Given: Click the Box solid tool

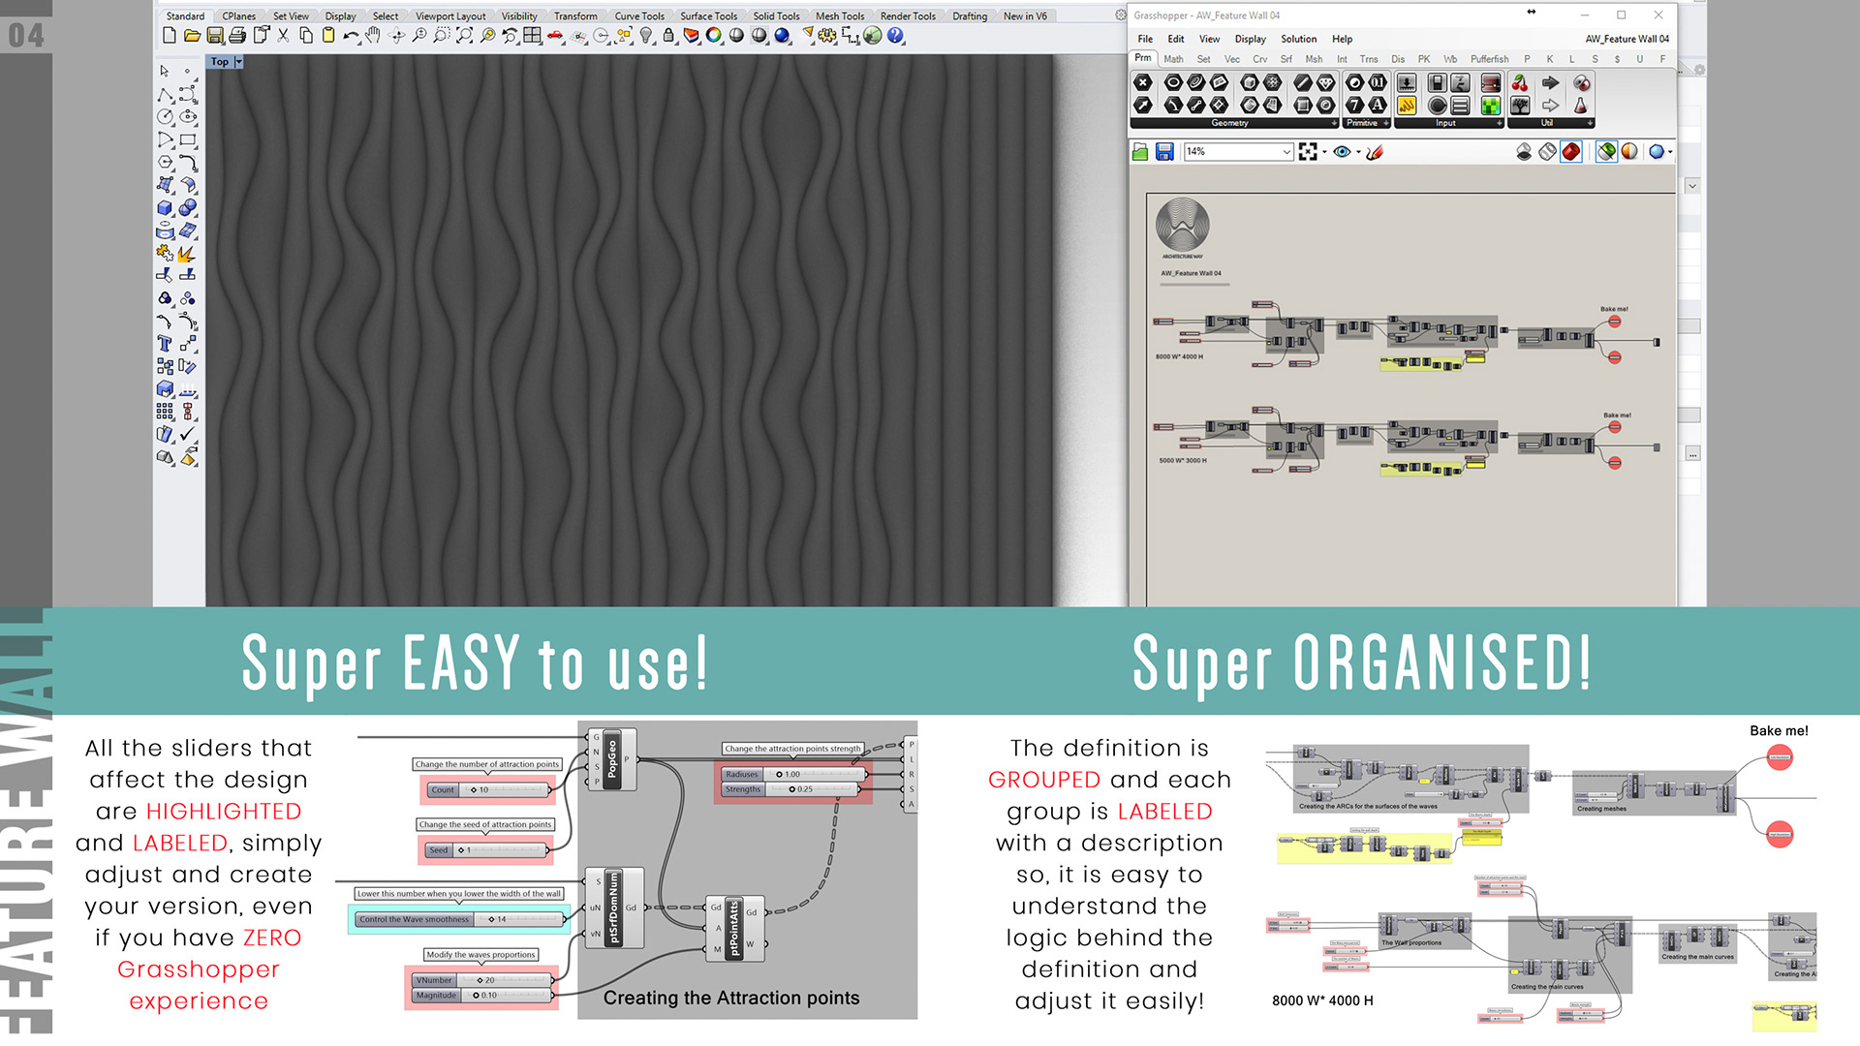Looking at the screenshot, I should point(165,208).
